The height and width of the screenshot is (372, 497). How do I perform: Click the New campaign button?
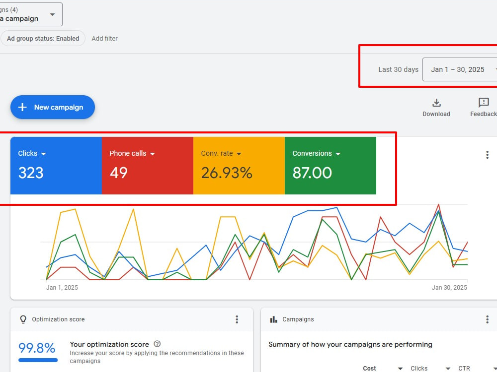53,107
